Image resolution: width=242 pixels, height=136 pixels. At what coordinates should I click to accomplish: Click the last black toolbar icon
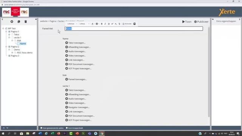[135, 24]
